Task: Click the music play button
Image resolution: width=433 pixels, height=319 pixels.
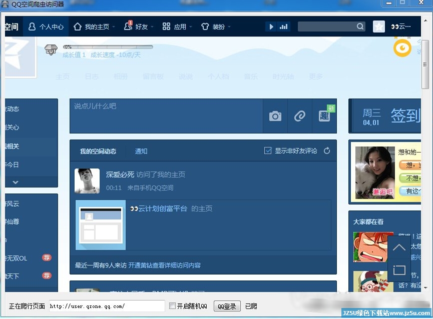Action: 271,26
